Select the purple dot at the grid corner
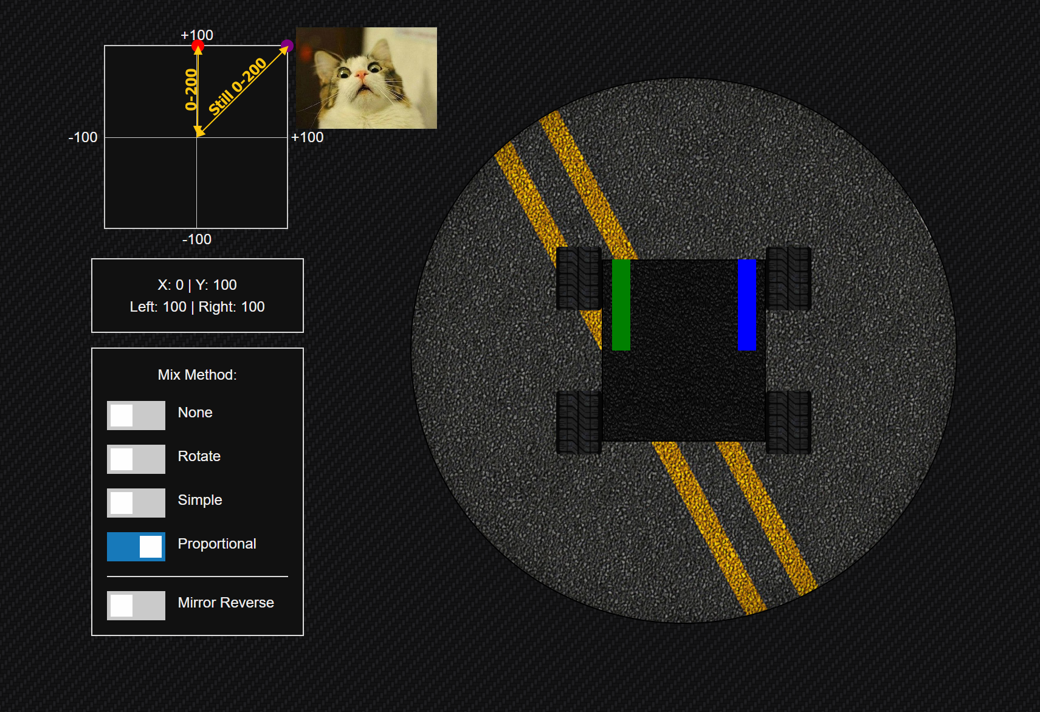This screenshot has width=1040, height=712. (x=286, y=46)
